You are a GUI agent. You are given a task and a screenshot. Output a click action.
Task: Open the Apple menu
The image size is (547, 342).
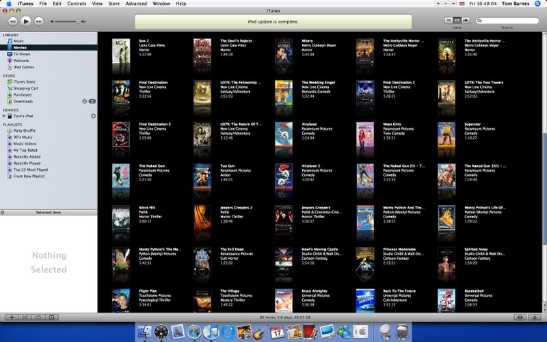[x=8, y=3]
